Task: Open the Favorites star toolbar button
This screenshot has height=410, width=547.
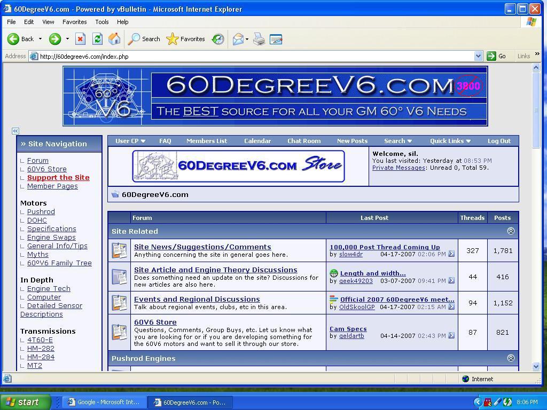Action: (186, 39)
